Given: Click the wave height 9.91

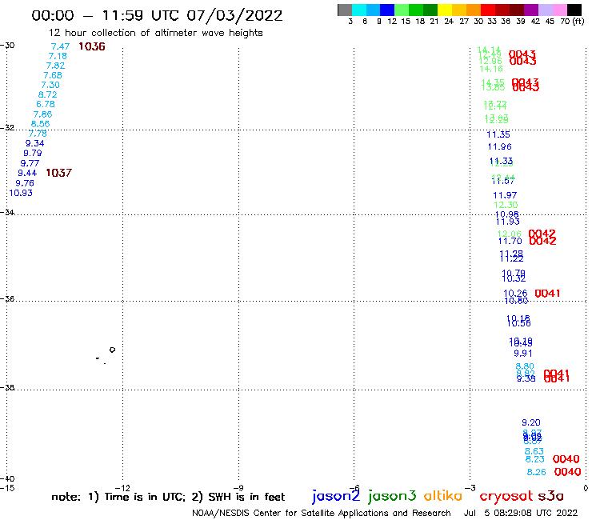Looking at the screenshot, I should coord(523,354).
